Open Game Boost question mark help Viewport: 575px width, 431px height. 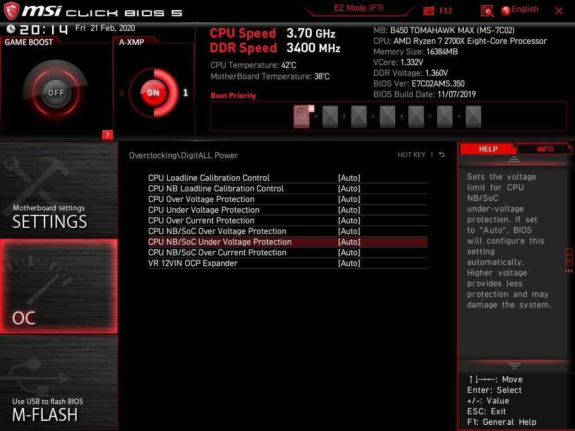pyautogui.click(x=107, y=135)
